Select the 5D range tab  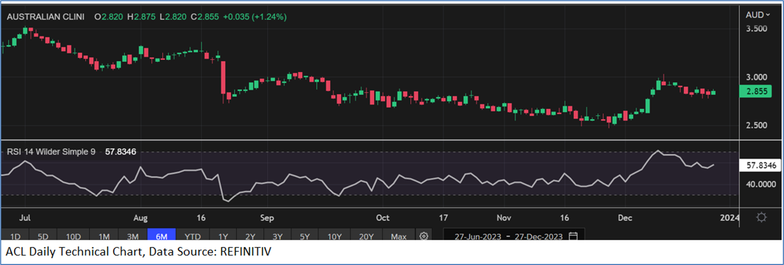coord(43,236)
